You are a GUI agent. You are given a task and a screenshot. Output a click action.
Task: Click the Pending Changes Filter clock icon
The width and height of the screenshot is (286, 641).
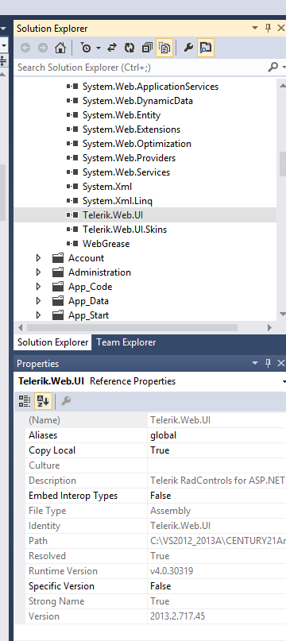[x=87, y=48]
